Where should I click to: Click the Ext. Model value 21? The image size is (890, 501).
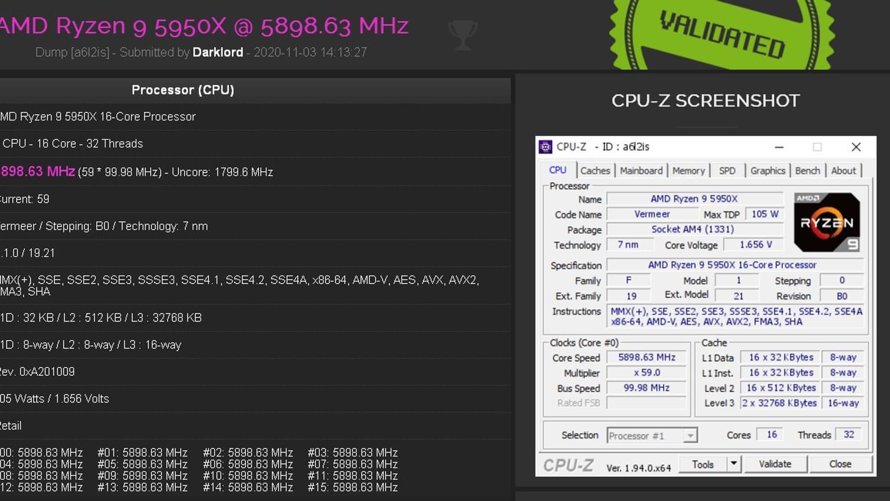[738, 296]
